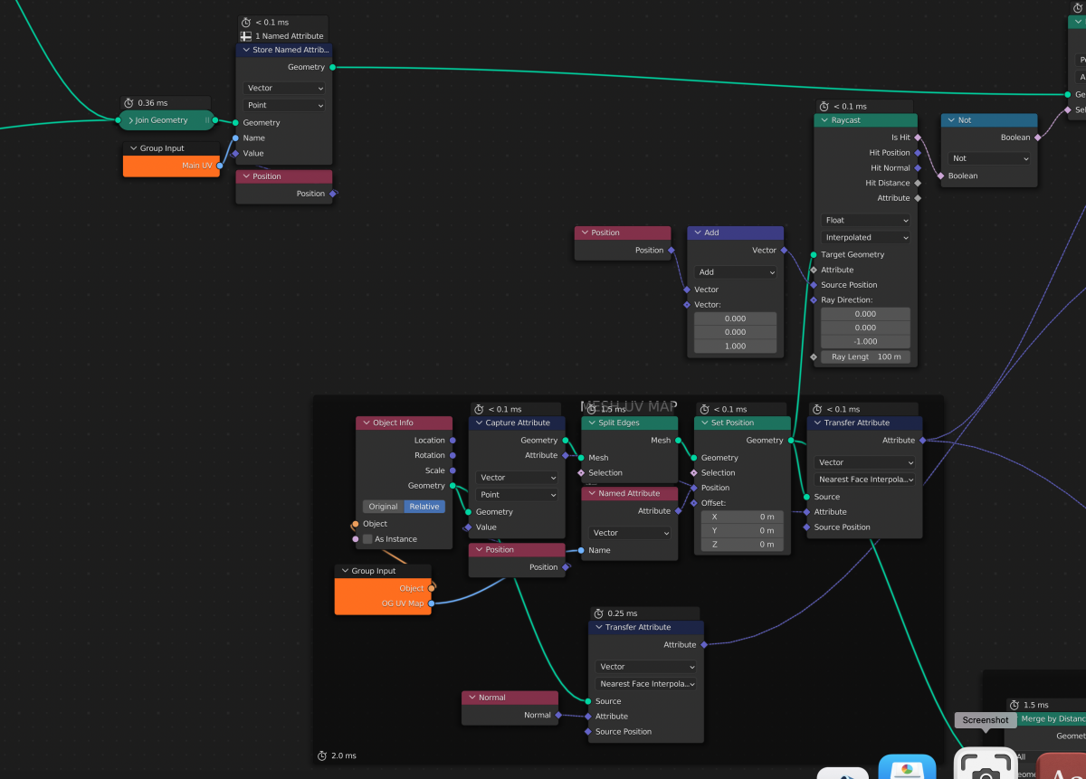Switch Object Info to Original mode

click(383, 507)
